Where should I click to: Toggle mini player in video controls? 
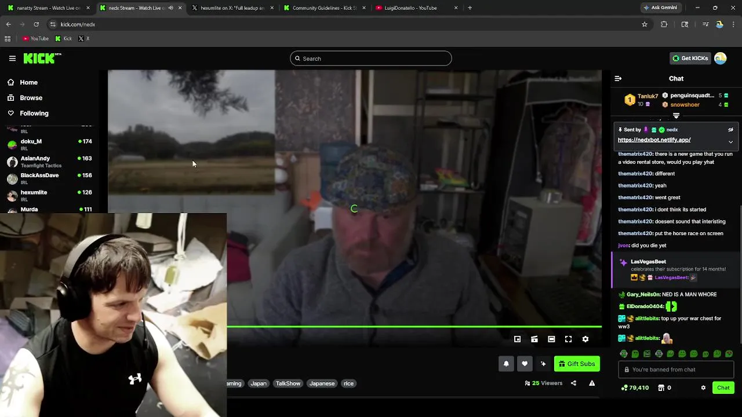(517, 339)
